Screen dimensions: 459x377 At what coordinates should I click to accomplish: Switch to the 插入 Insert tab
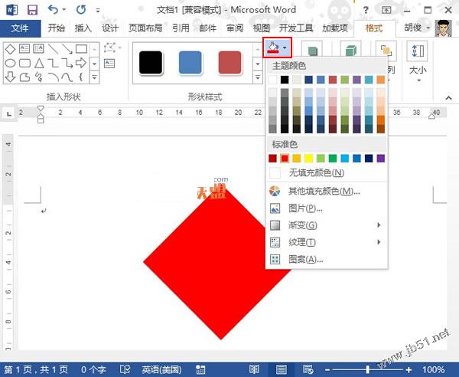click(83, 28)
